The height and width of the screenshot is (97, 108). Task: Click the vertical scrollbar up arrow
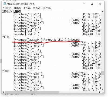click(x=102, y=12)
